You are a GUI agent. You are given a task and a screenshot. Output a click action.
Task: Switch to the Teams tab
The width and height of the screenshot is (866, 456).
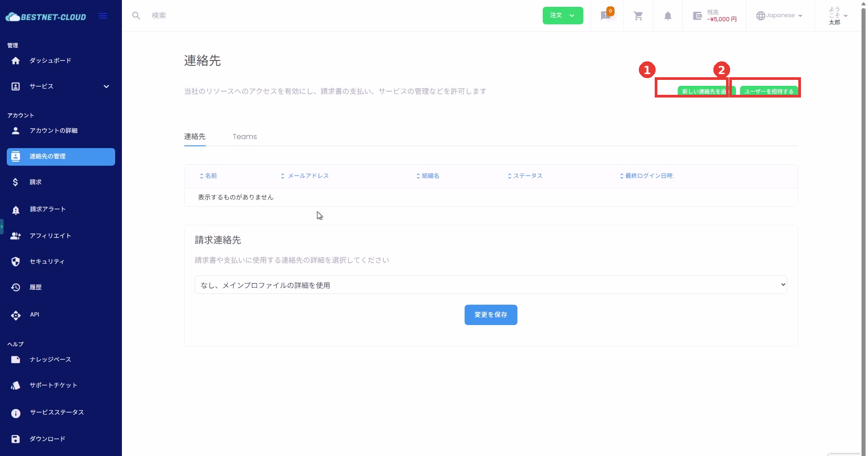(245, 137)
